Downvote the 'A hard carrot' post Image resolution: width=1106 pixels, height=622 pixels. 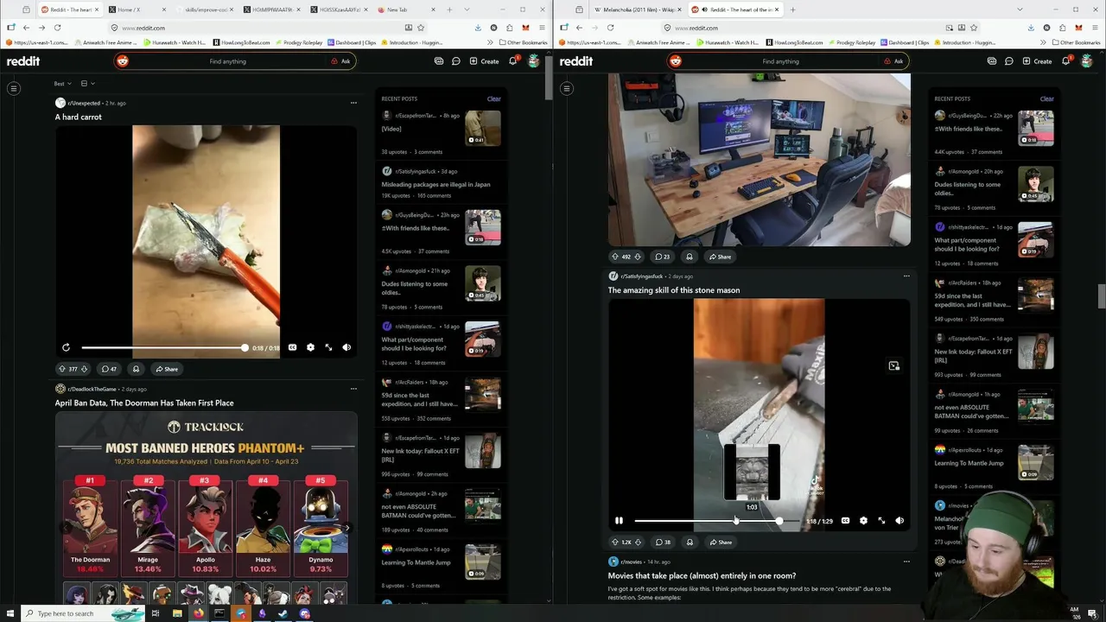[x=84, y=369]
